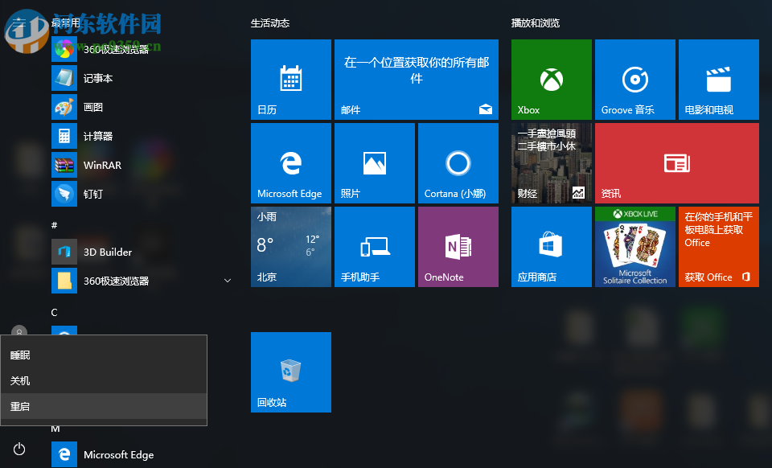Click the power icon in Start menu
This screenshot has height=468, width=772.
[18, 450]
